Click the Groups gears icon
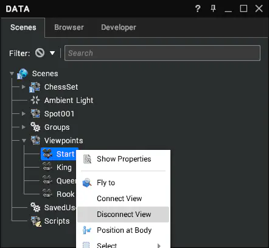 pos(35,127)
